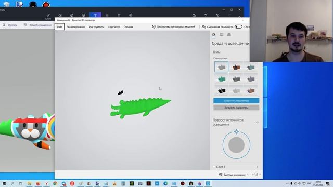Click the Undo arrow in Paint 3D
333x187 pixels.
point(206,15)
